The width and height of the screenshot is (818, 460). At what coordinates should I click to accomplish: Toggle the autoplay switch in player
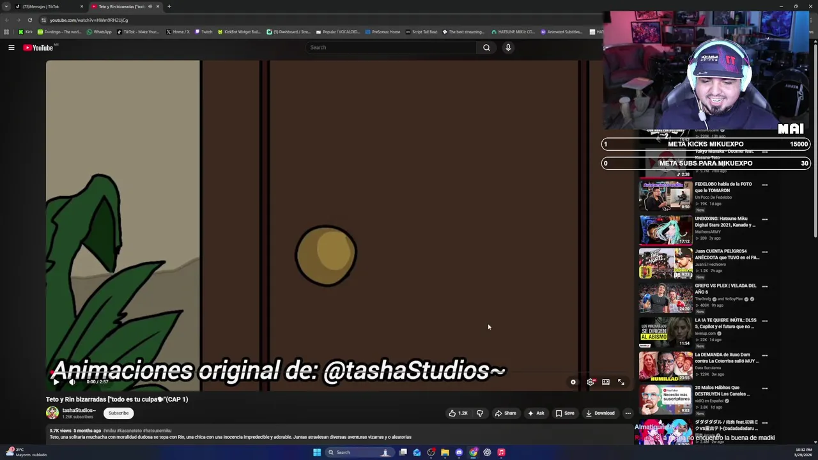coord(573,382)
